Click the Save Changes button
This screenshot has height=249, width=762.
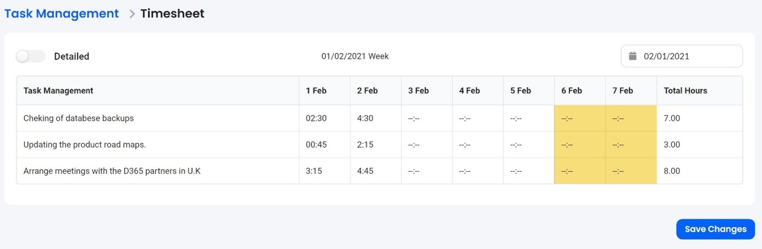click(715, 229)
